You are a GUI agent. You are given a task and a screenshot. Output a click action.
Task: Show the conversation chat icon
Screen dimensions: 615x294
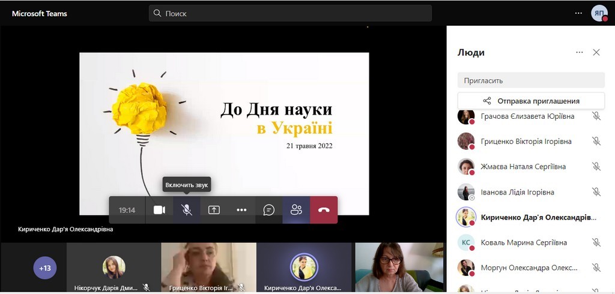(x=269, y=210)
